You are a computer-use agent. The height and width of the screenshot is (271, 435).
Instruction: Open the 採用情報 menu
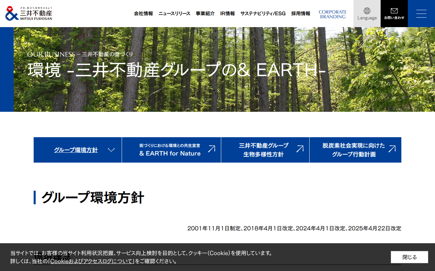click(301, 14)
